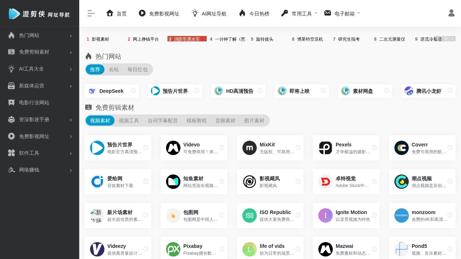The width and height of the screenshot is (461, 259).
Task: Click the 包图网 logo icon
Action: coord(173,215)
